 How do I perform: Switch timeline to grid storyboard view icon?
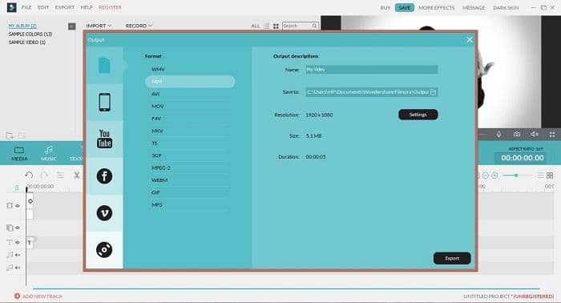(x=550, y=176)
